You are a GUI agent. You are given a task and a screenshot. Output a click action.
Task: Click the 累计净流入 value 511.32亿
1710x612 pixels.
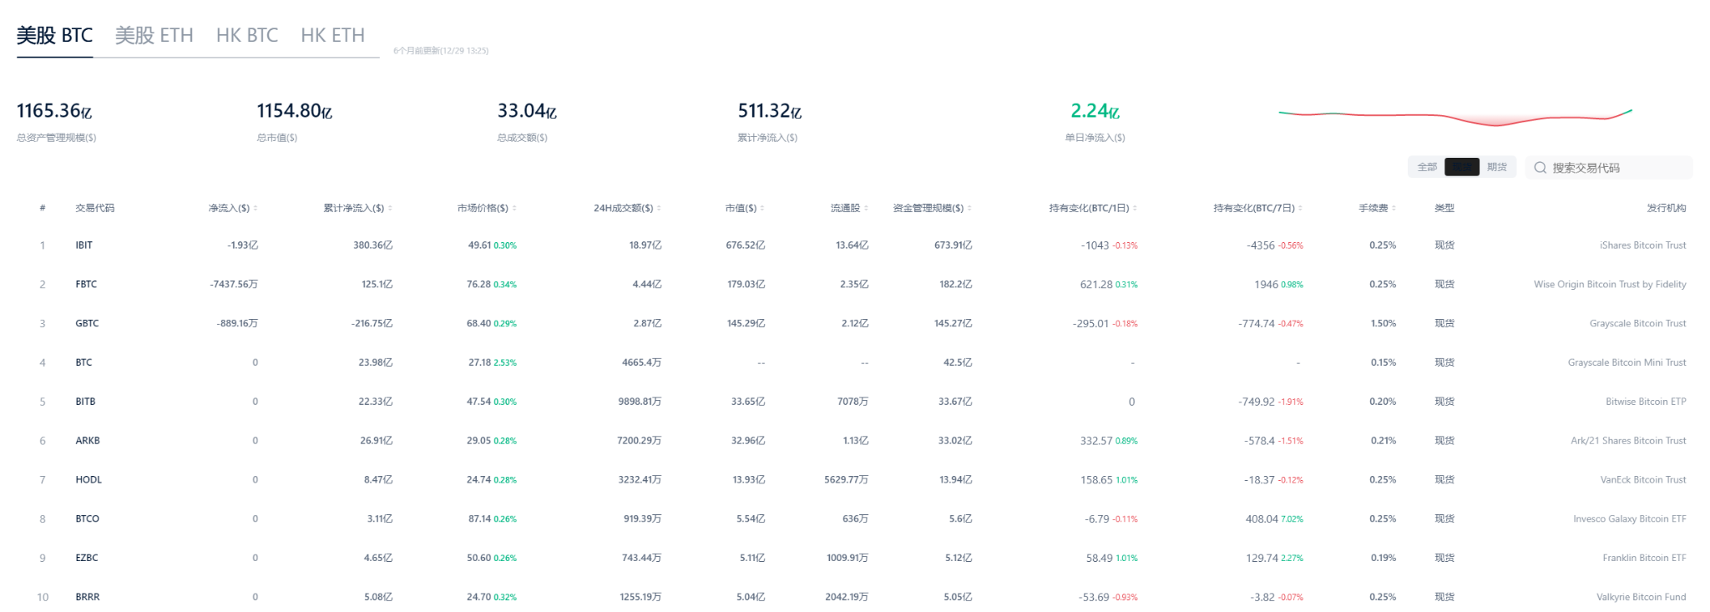click(x=769, y=110)
